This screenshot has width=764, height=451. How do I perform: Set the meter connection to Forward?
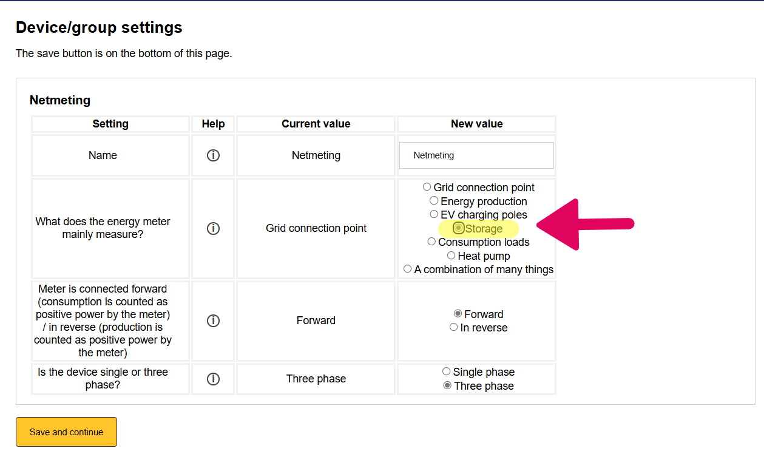pyautogui.click(x=458, y=314)
